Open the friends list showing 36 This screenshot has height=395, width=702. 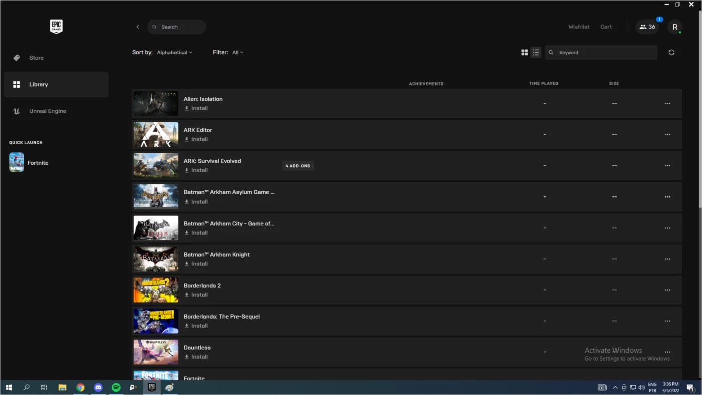647,27
